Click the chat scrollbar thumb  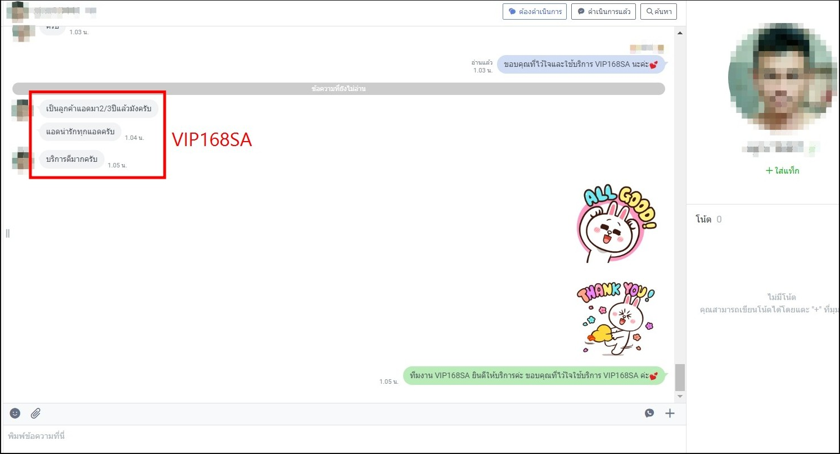pos(680,377)
